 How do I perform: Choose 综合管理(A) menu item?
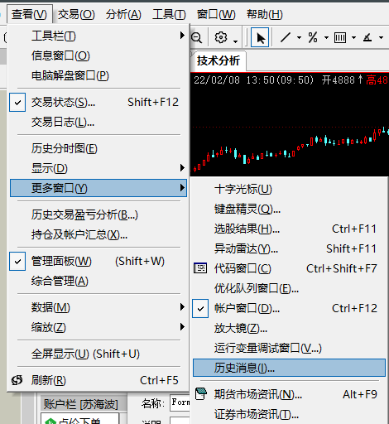[98, 281]
